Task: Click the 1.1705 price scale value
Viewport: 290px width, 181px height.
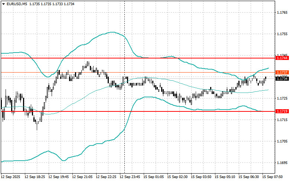Action: click(282, 141)
